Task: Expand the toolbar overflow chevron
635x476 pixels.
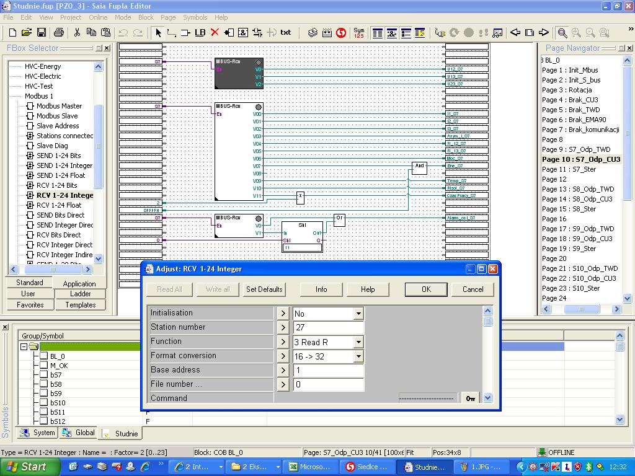Action: click(x=631, y=29)
